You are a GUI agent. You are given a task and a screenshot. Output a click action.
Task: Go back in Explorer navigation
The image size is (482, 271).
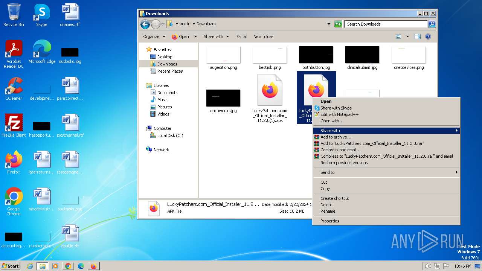pyautogui.click(x=145, y=24)
